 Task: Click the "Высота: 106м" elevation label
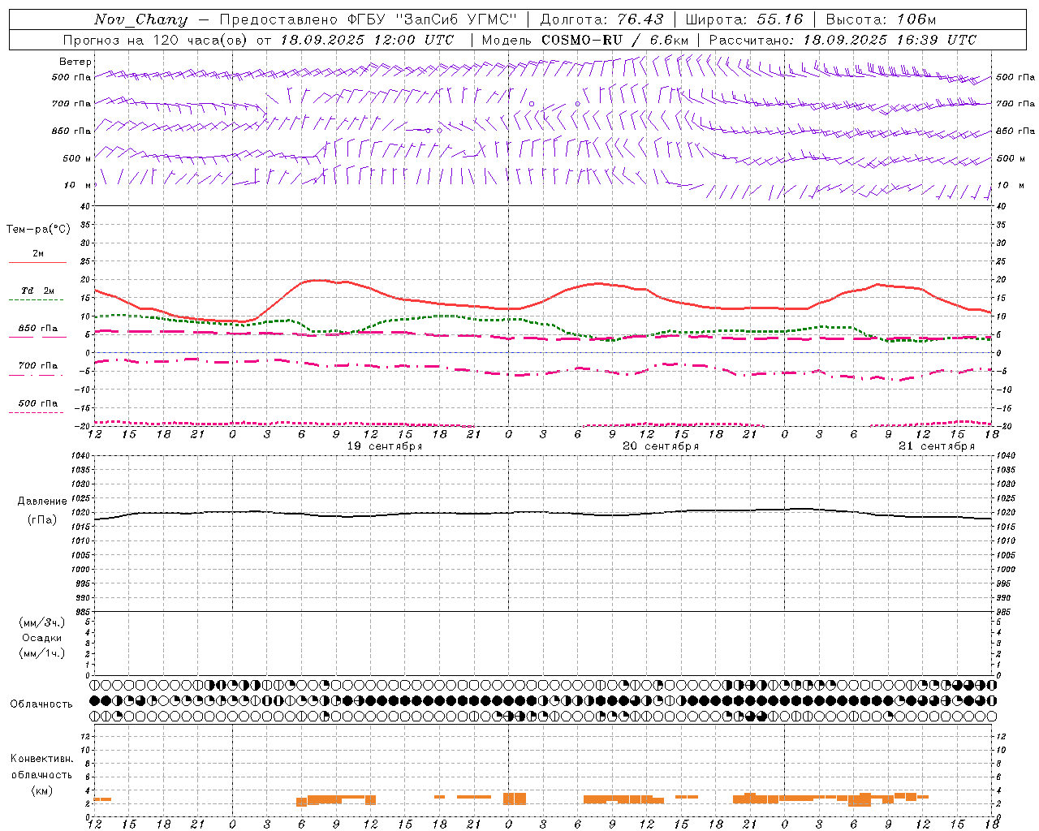[x=881, y=19]
